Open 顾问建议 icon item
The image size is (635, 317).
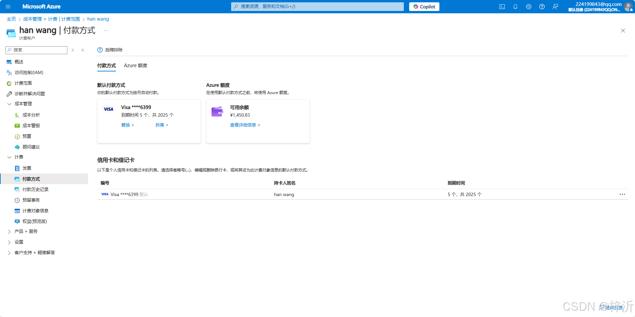coord(17,147)
